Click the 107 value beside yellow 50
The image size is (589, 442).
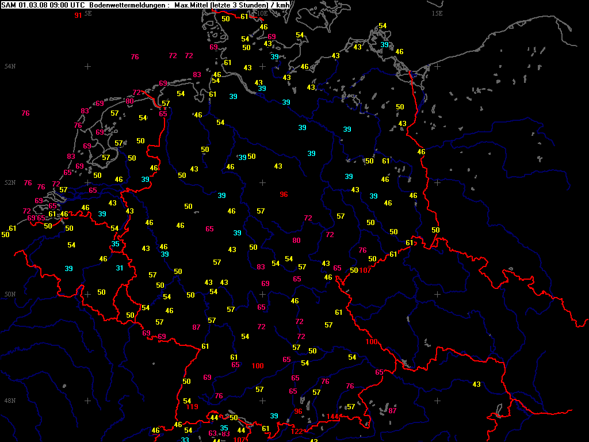pos(365,270)
